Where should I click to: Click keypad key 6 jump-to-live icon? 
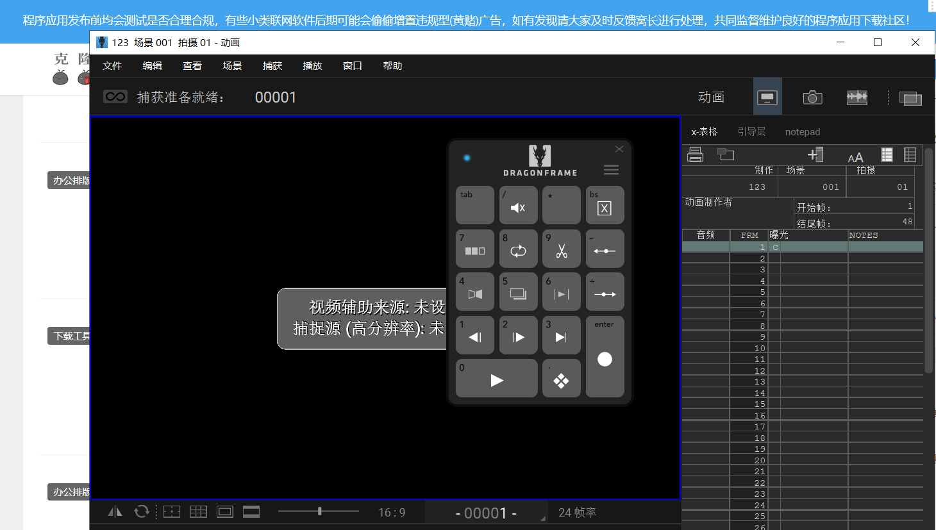click(562, 292)
